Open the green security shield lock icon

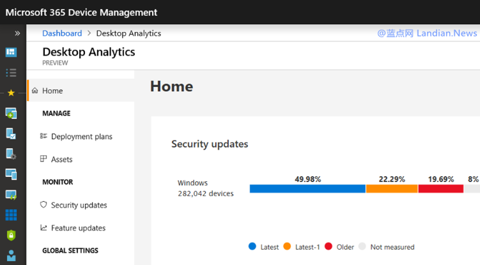click(x=11, y=236)
